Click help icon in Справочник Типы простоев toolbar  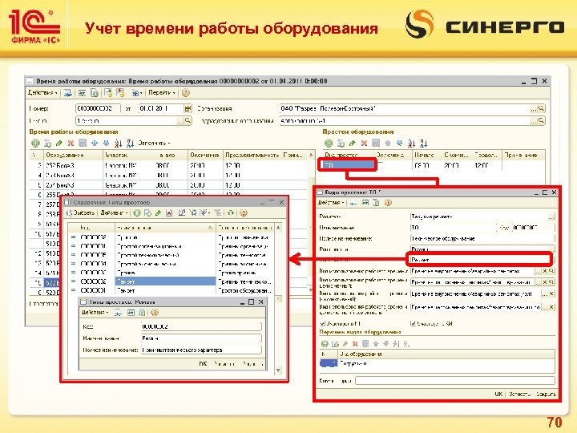pos(244,212)
